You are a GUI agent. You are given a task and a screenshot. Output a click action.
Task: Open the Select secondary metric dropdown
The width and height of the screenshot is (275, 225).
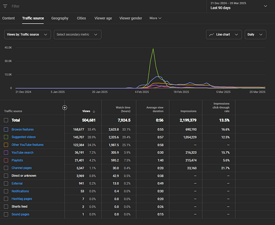point(78,35)
